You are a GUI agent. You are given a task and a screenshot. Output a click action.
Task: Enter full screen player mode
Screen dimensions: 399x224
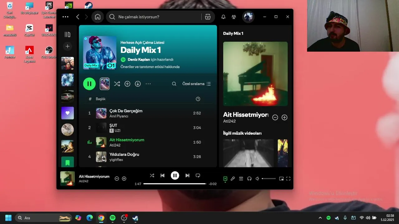[288, 179]
